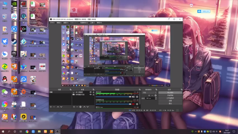Open the Scene Collection menu
The width and height of the screenshot is (238, 134).
[x=84, y=23]
